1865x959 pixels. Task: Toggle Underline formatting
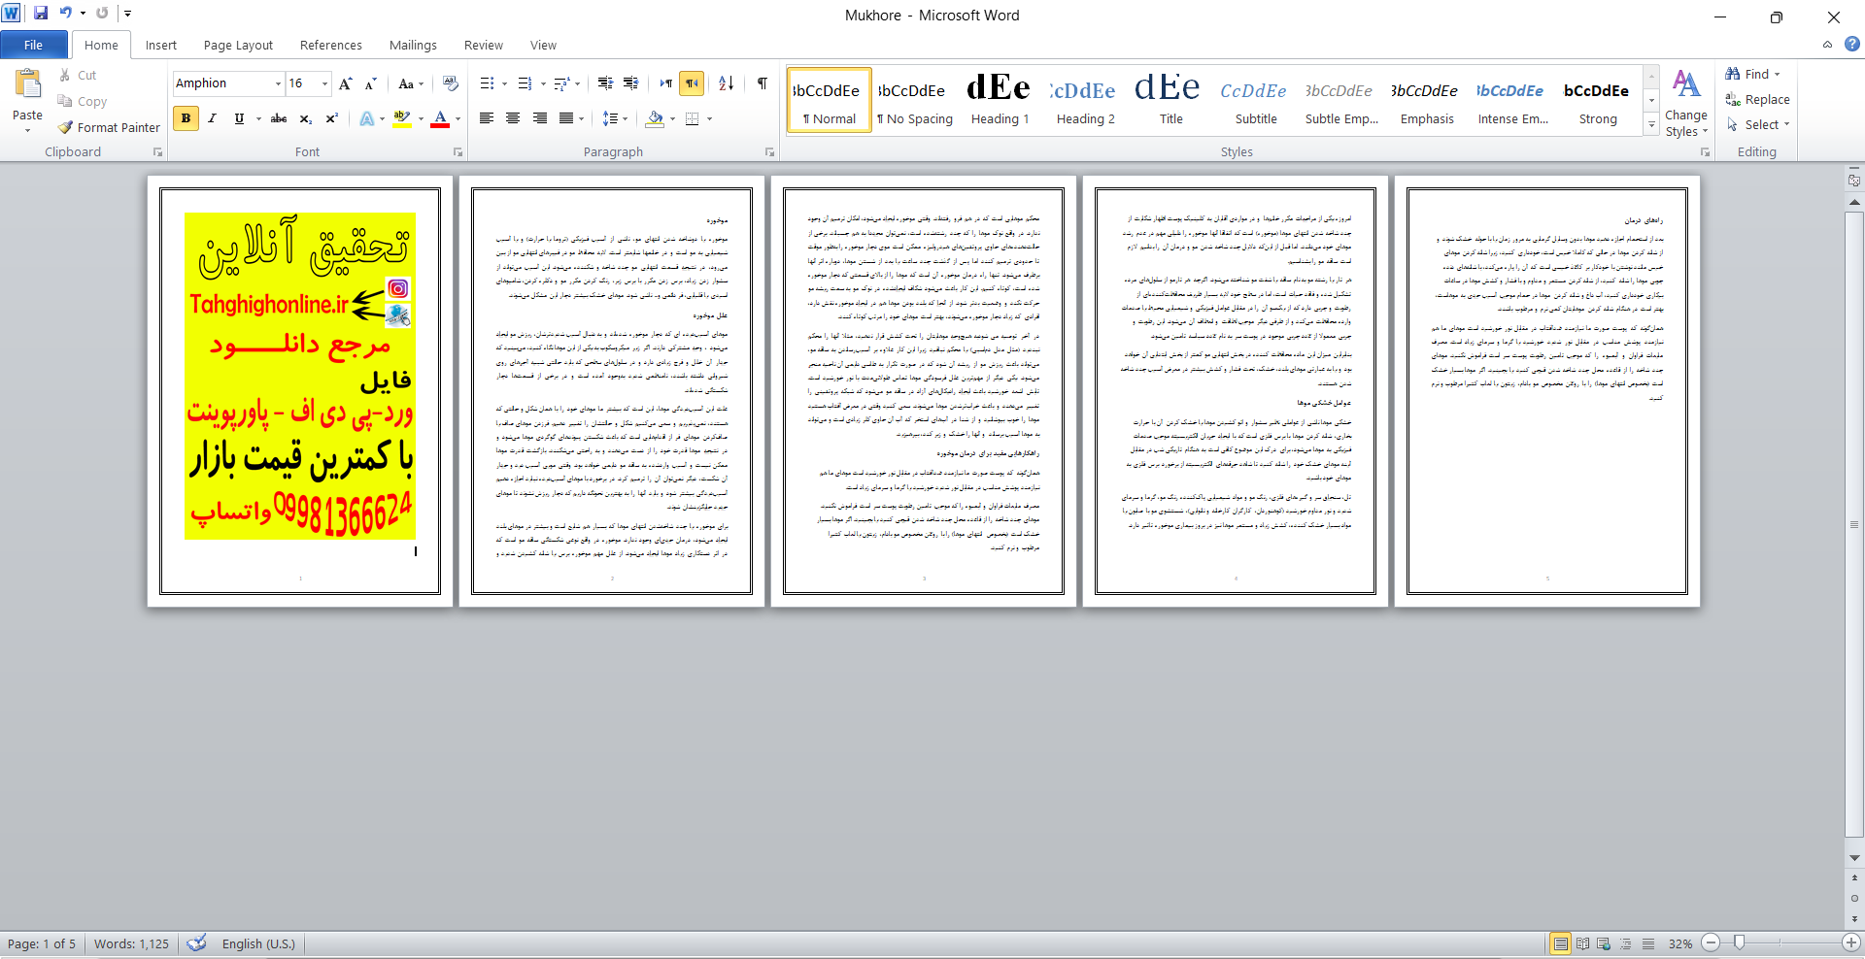point(239,118)
